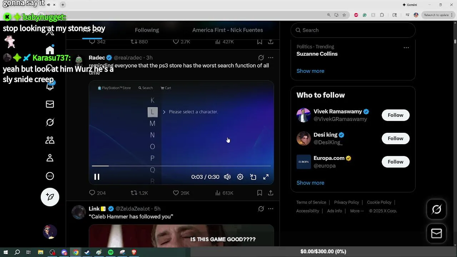This screenshot has width=457, height=257.
Task: Bookmark the Radec tweet
Action: click(260, 193)
